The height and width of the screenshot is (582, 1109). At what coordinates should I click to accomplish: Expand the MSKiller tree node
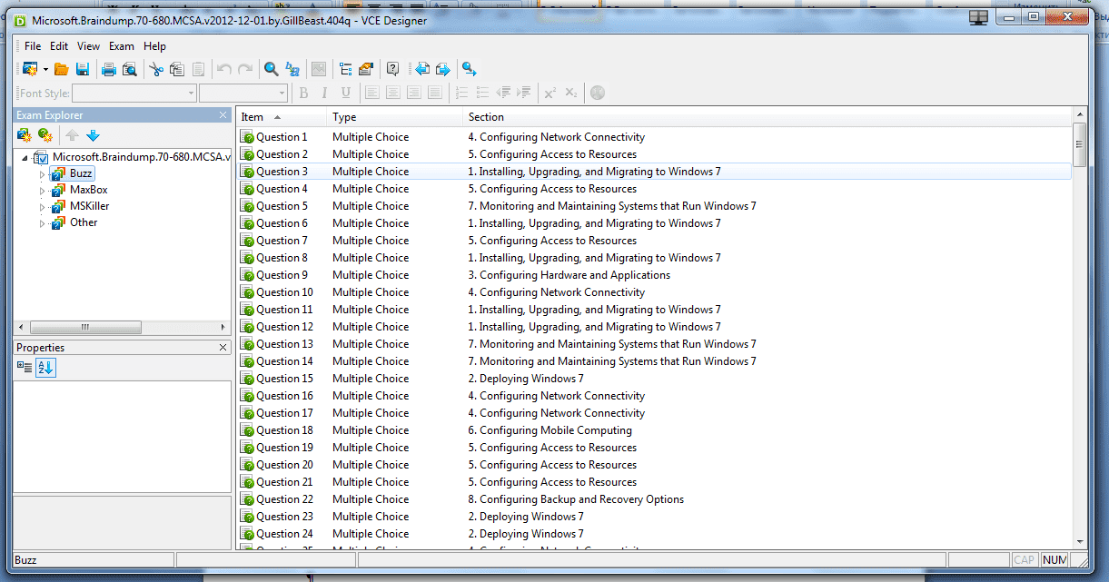pos(42,207)
